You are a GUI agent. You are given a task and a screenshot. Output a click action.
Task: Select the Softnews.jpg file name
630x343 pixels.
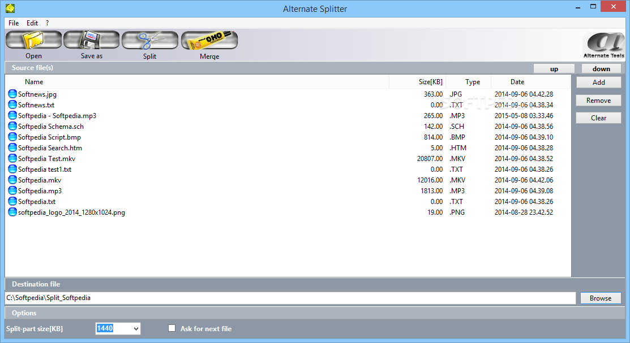[37, 94]
